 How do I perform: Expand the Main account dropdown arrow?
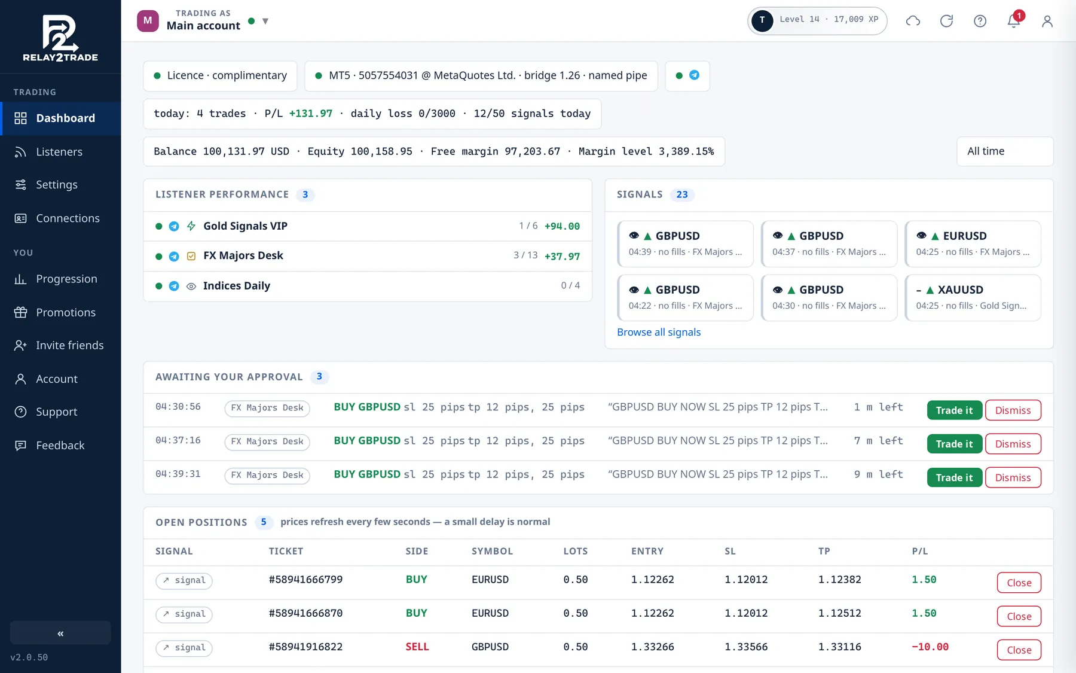pyautogui.click(x=265, y=22)
